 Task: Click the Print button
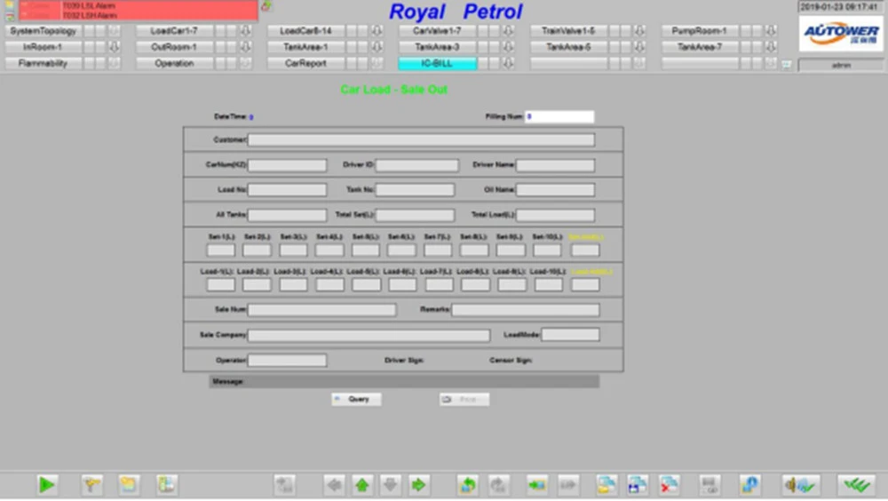(x=464, y=399)
